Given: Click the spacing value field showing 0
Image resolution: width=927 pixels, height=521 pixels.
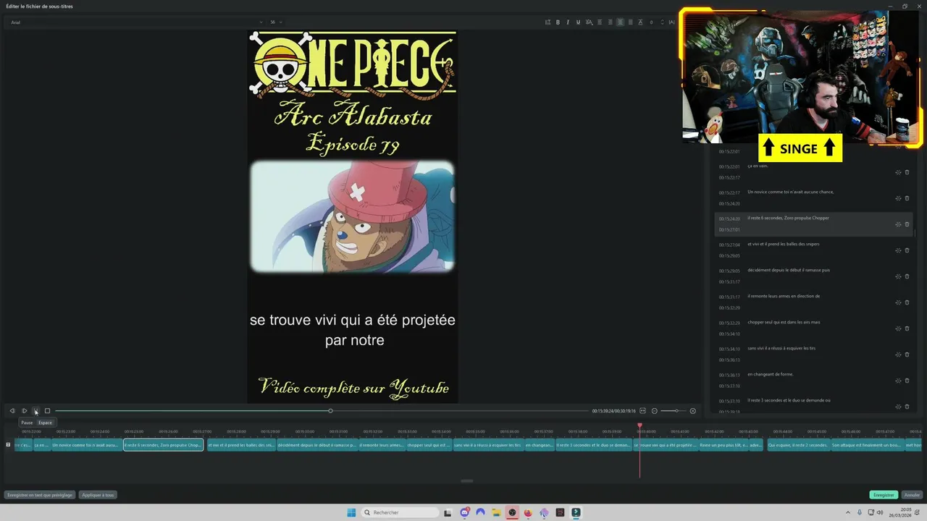Looking at the screenshot, I should click(x=651, y=22).
